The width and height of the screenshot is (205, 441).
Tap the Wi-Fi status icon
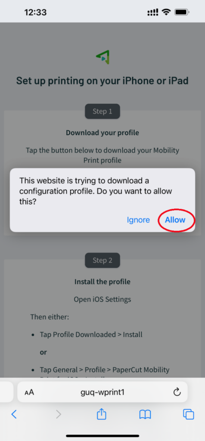click(167, 12)
